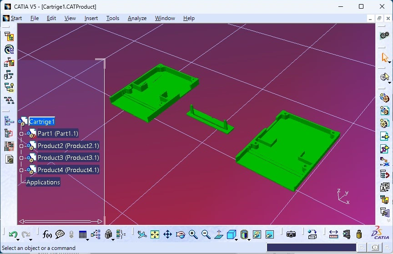Select the Measure Item tool
The height and width of the screenshot is (254, 393).
(x=347, y=234)
